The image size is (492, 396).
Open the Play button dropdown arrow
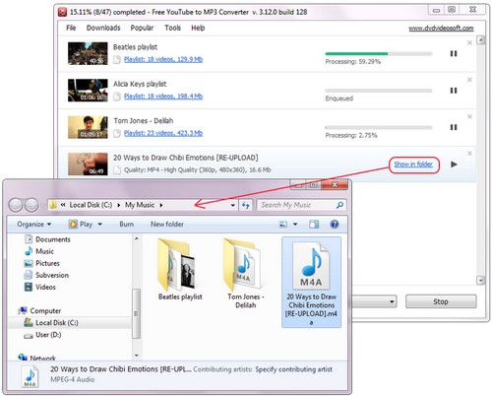99,225
